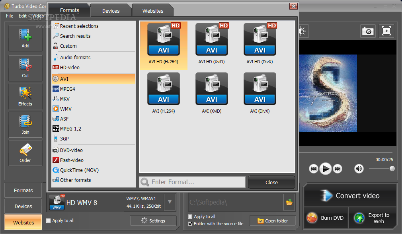The height and width of the screenshot is (234, 402).
Task: Select the DVD-video category
Action: coord(93,150)
